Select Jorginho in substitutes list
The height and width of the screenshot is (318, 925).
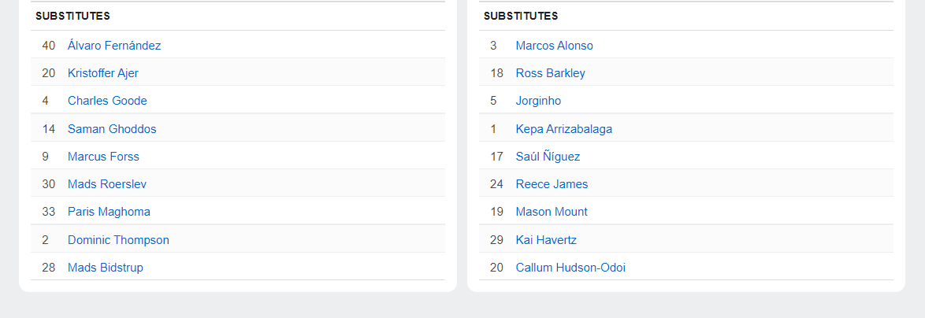click(538, 101)
